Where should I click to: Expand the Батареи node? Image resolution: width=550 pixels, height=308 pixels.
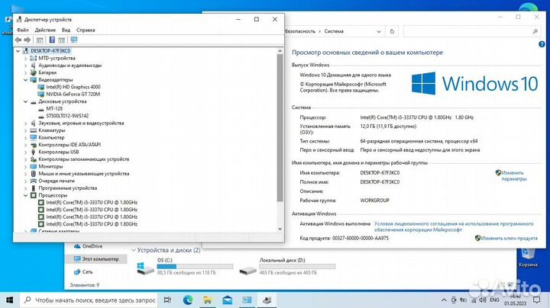26,72
